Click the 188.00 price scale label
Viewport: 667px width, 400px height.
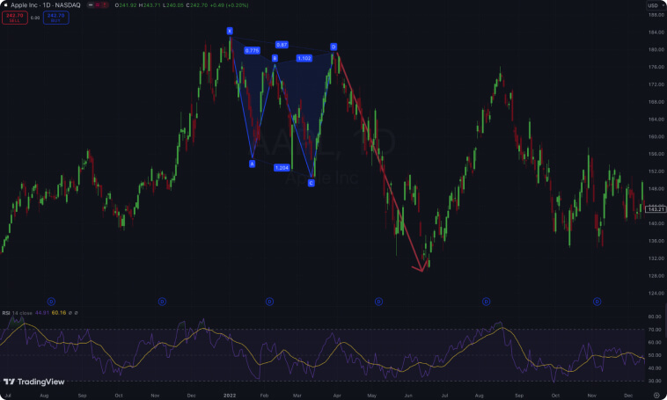pos(656,15)
